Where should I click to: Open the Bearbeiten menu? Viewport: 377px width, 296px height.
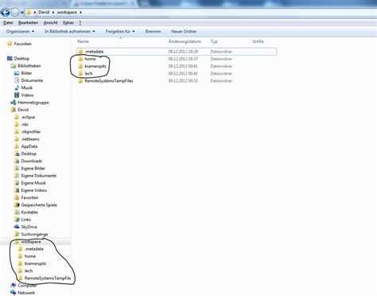[28, 23]
